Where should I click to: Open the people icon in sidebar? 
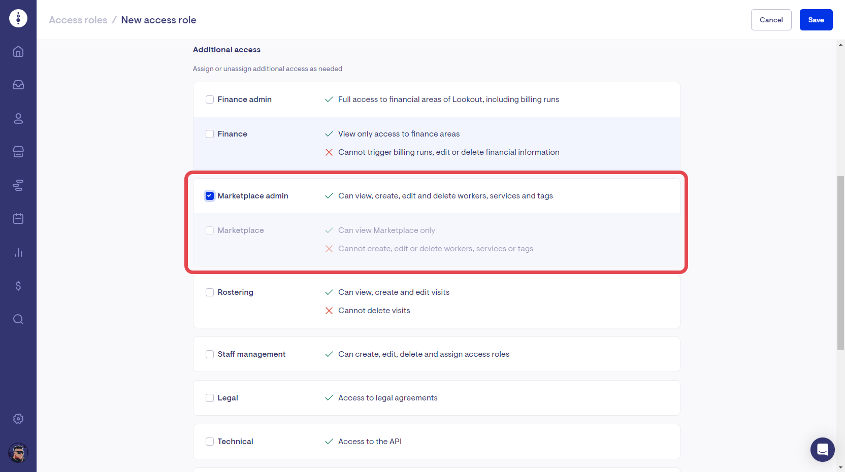click(x=18, y=118)
